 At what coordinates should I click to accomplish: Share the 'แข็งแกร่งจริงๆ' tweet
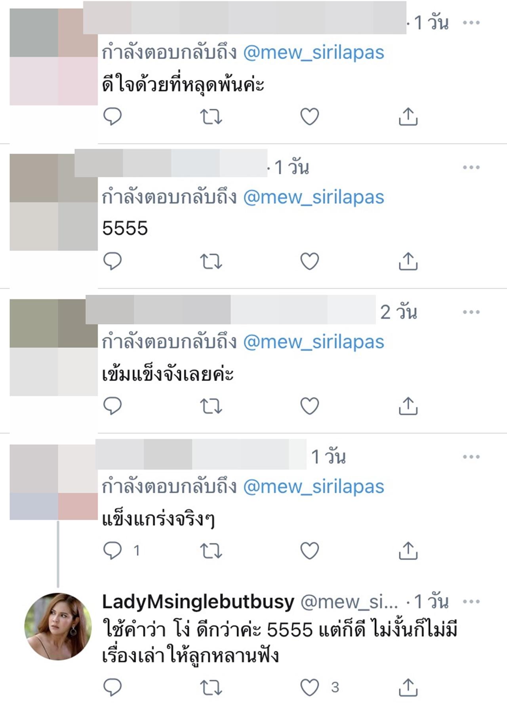coord(408,551)
